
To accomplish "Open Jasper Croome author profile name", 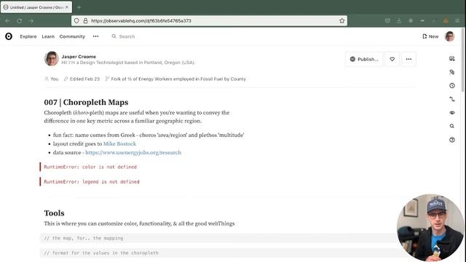I will pyautogui.click(x=79, y=57).
